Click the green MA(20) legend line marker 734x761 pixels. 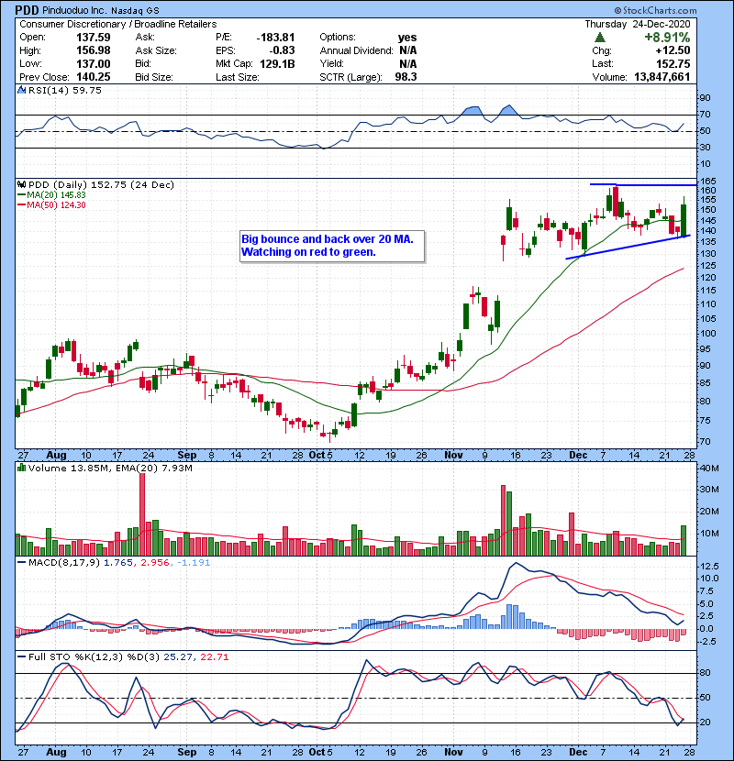tap(21, 194)
